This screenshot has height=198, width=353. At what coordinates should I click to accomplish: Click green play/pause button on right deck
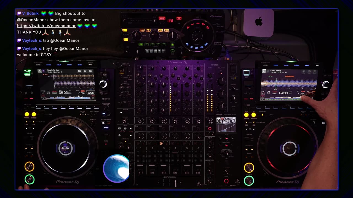(x=249, y=181)
